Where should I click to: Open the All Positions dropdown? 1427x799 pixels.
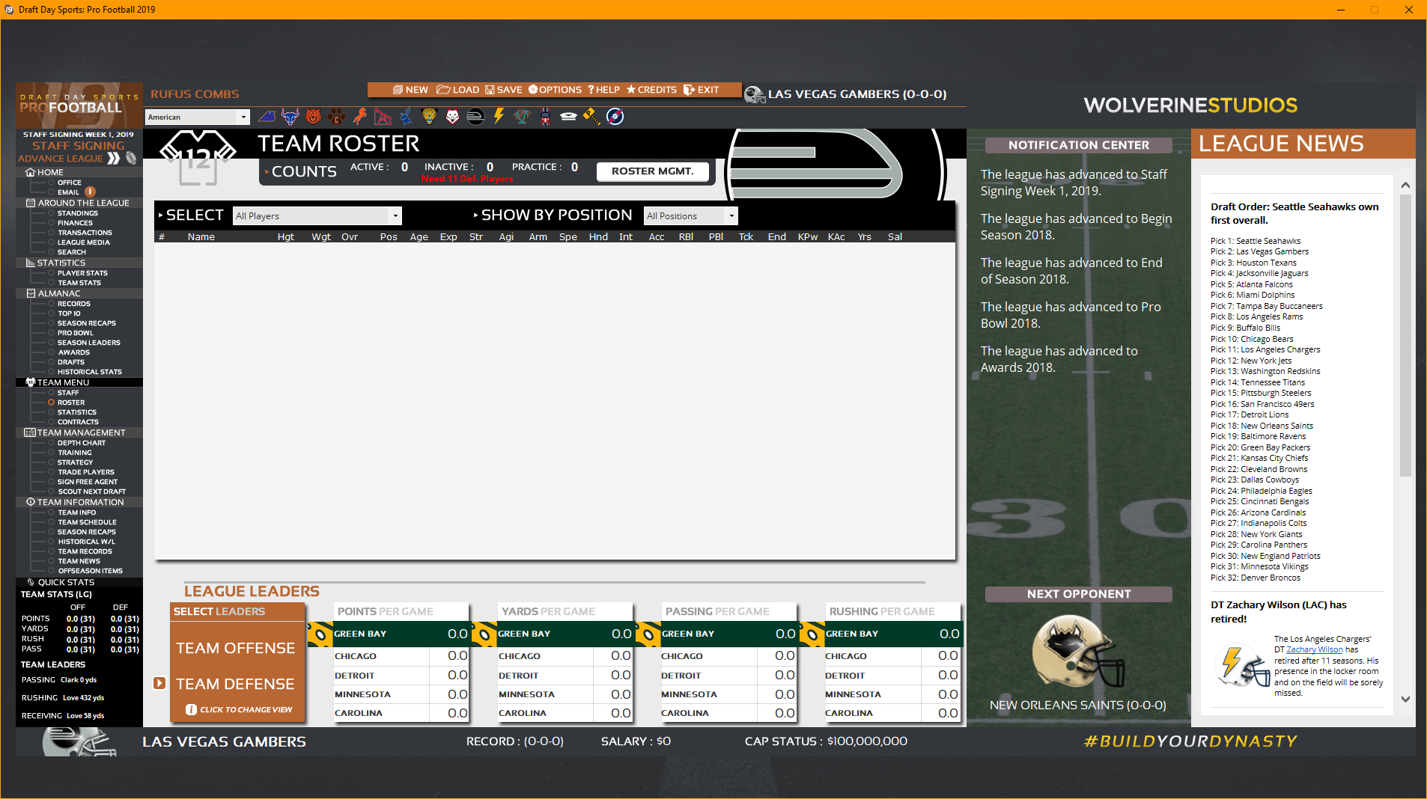691,216
